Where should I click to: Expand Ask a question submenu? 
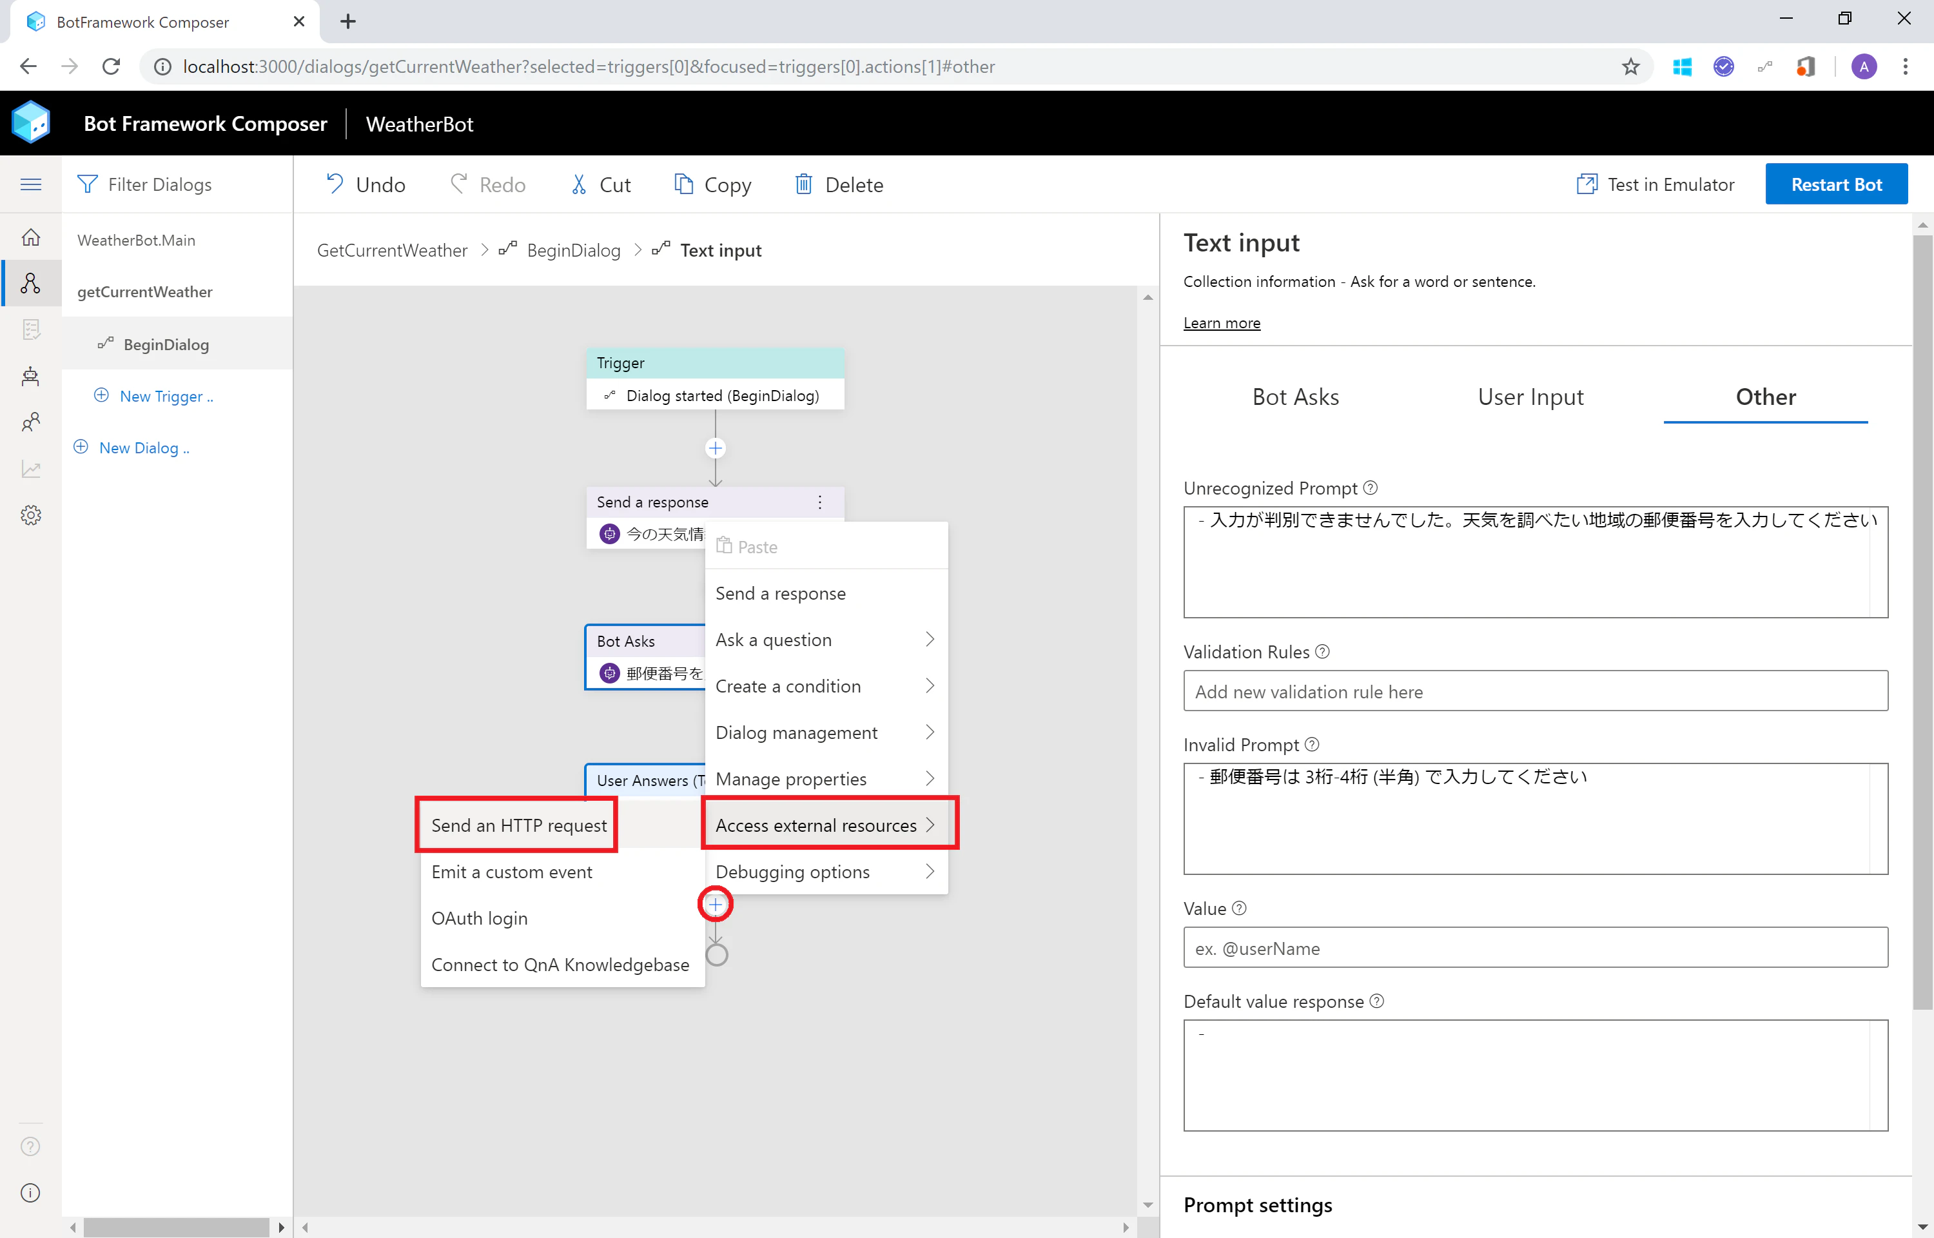(827, 640)
